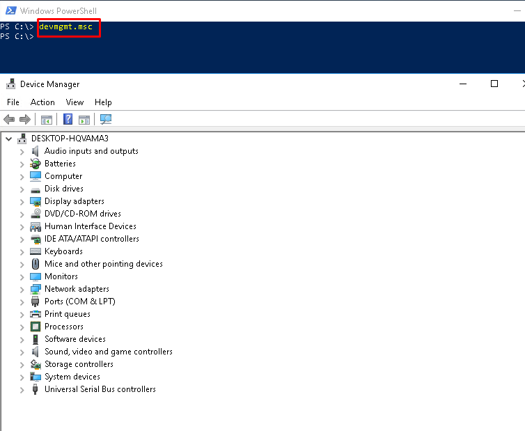This screenshot has width=525, height=431.
Task: Click the Batteries category icon
Action: [x=35, y=164]
